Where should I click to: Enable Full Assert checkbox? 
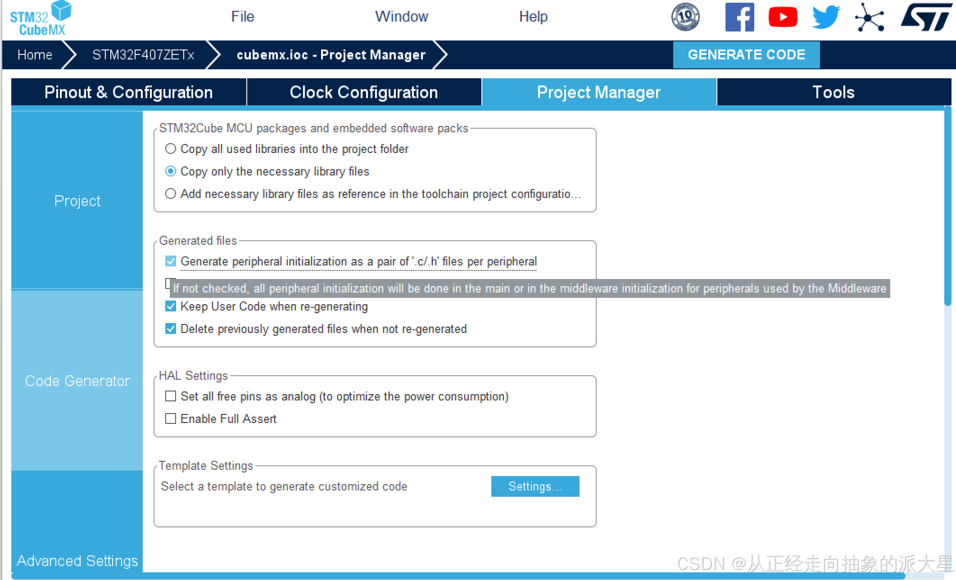click(171, 419)
